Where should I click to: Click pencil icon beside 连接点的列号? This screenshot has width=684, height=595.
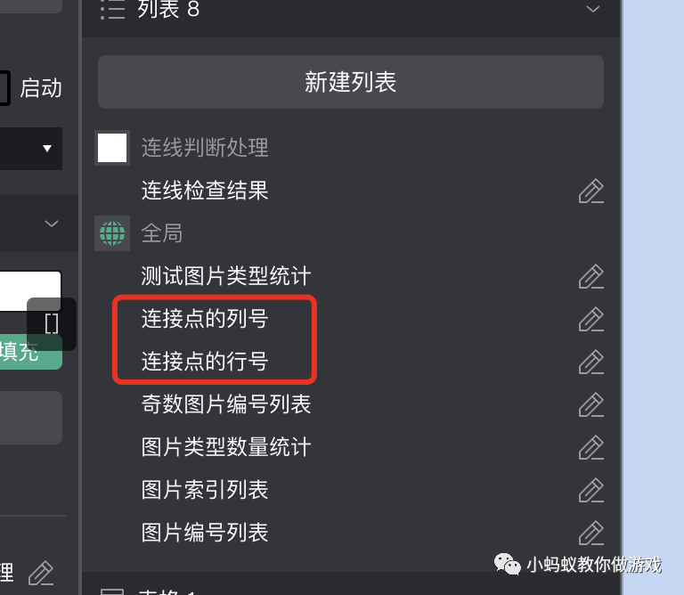[591, 319]
